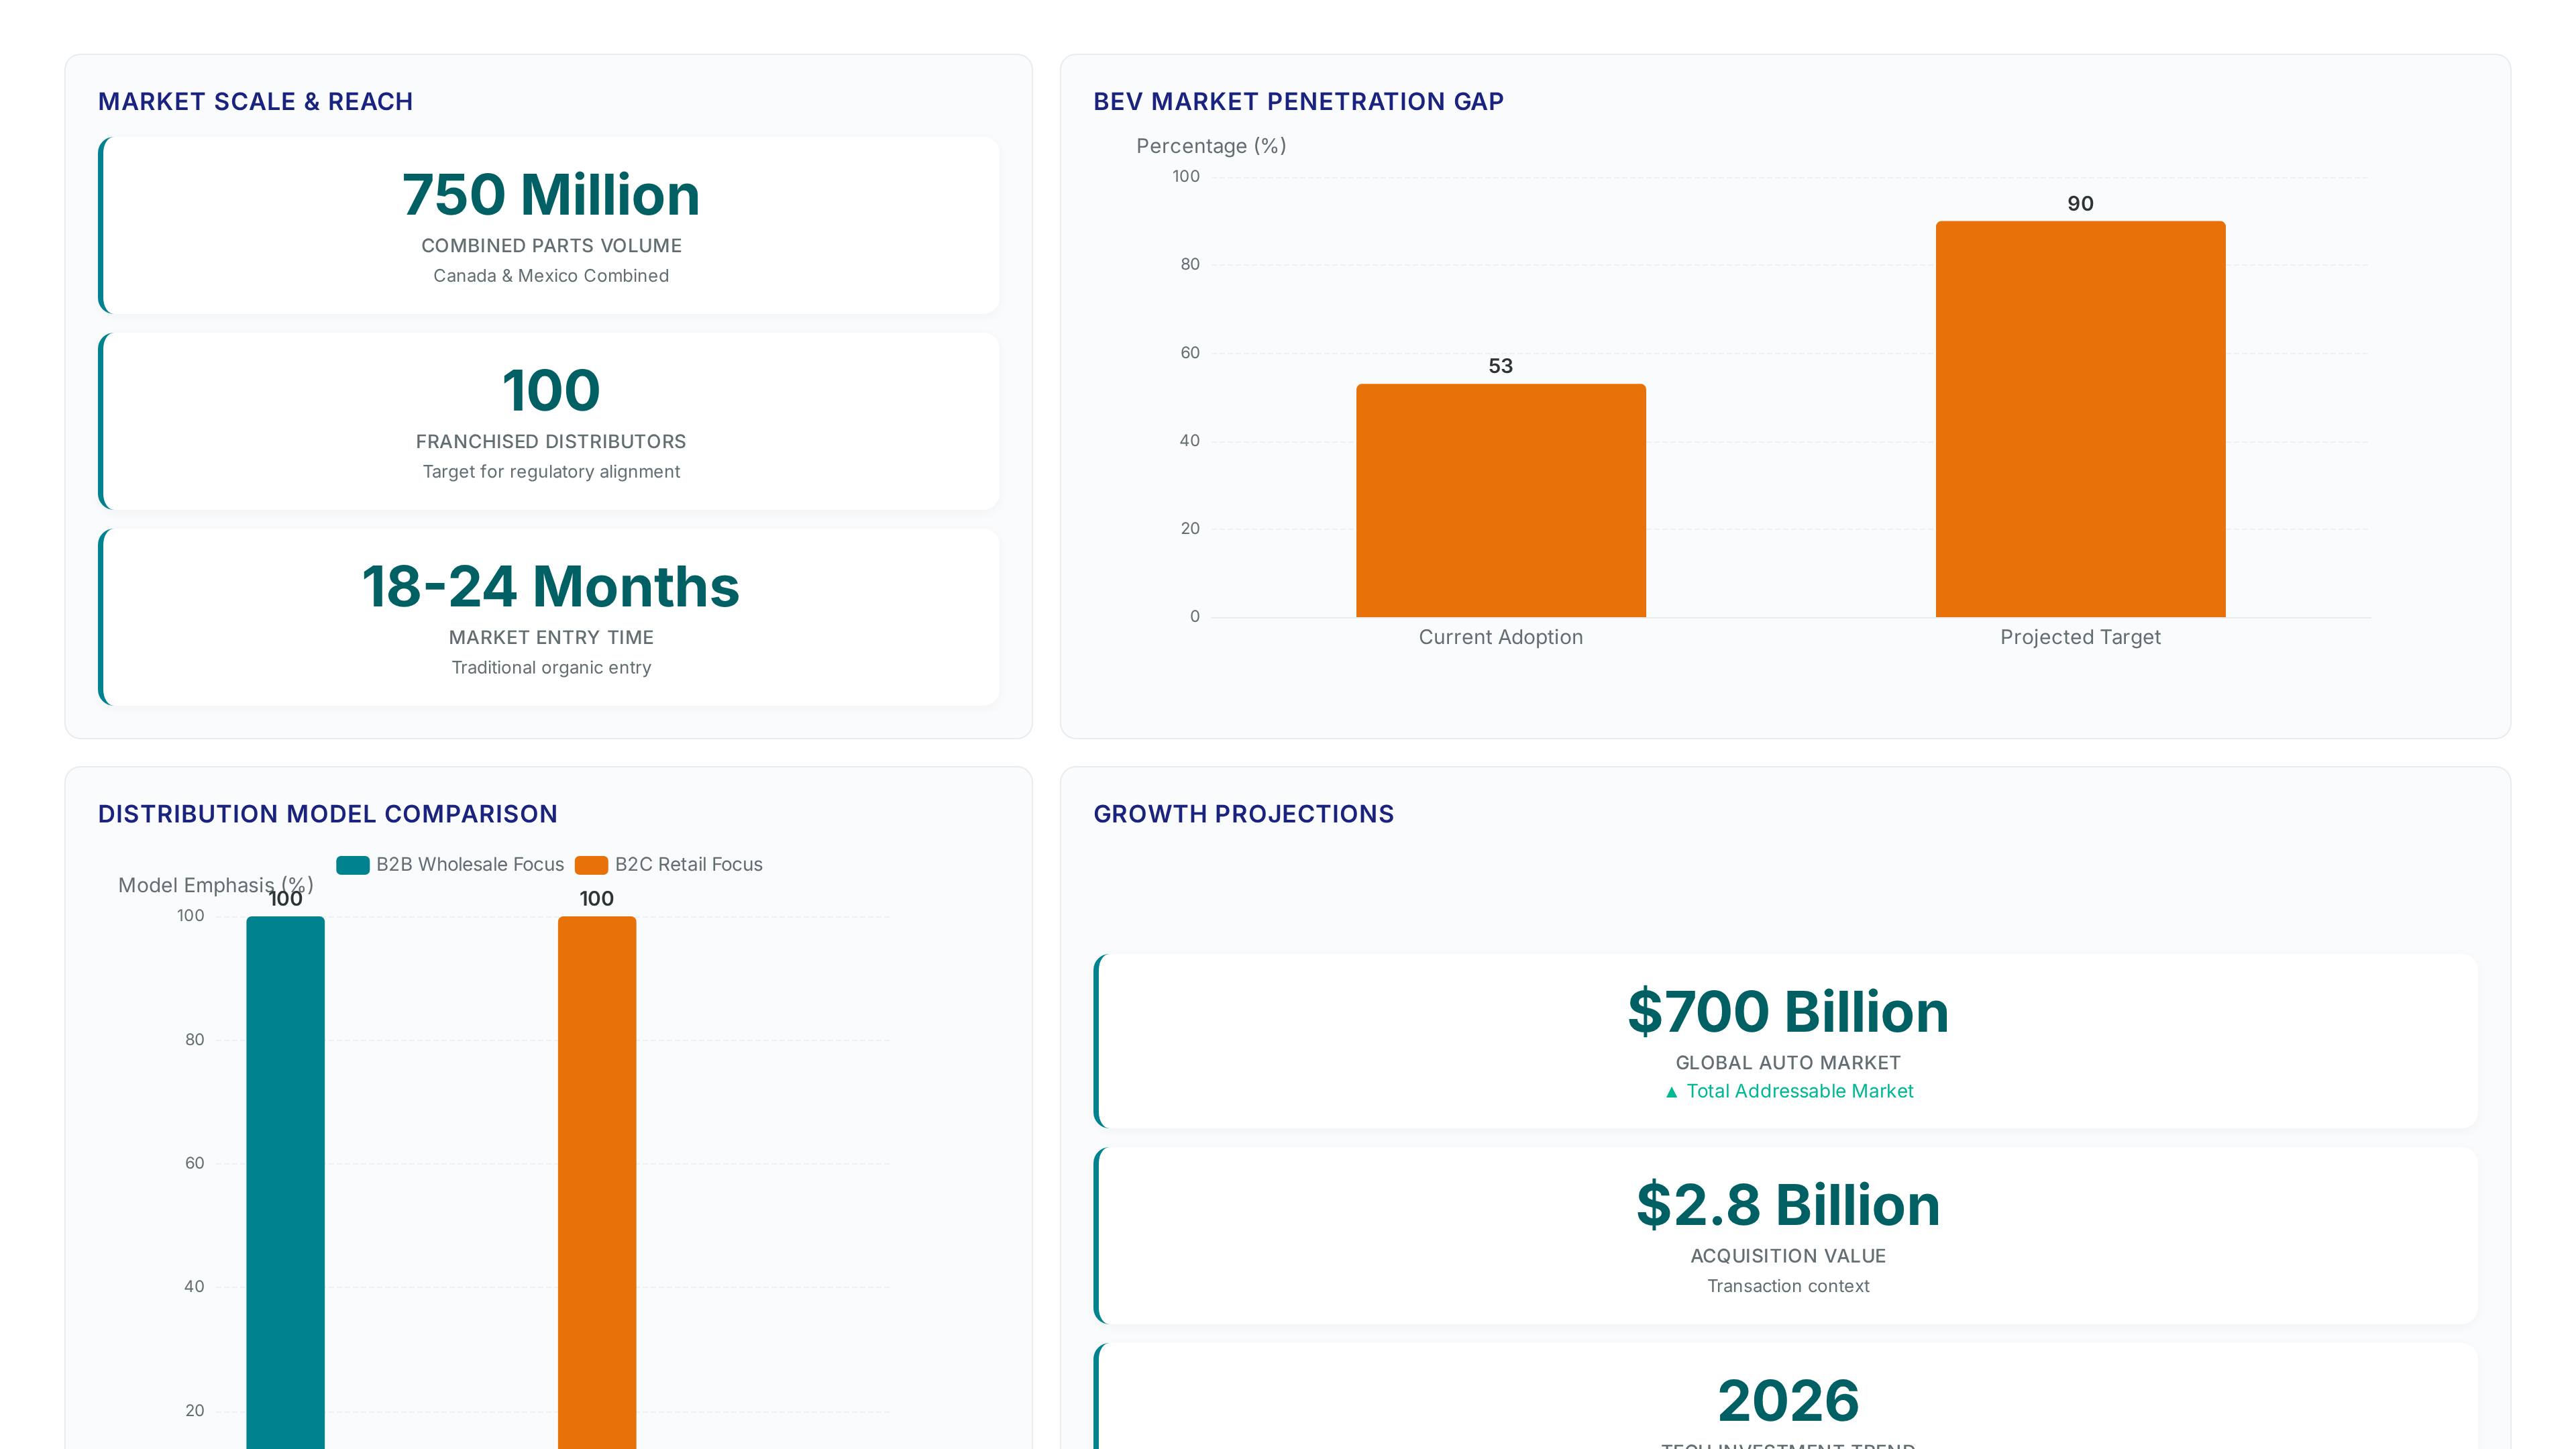This screenshot has height=1449, width=2576.
Task: Click the Percentage (%) axis title
Action: pos(1211,146)
